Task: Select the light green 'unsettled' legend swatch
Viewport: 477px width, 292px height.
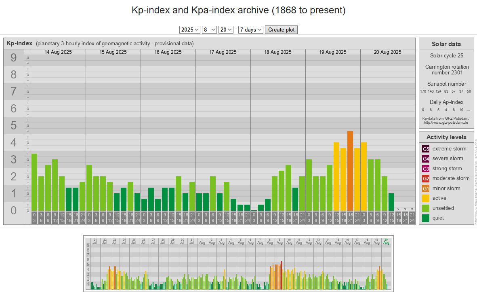Action: [426, 208]
